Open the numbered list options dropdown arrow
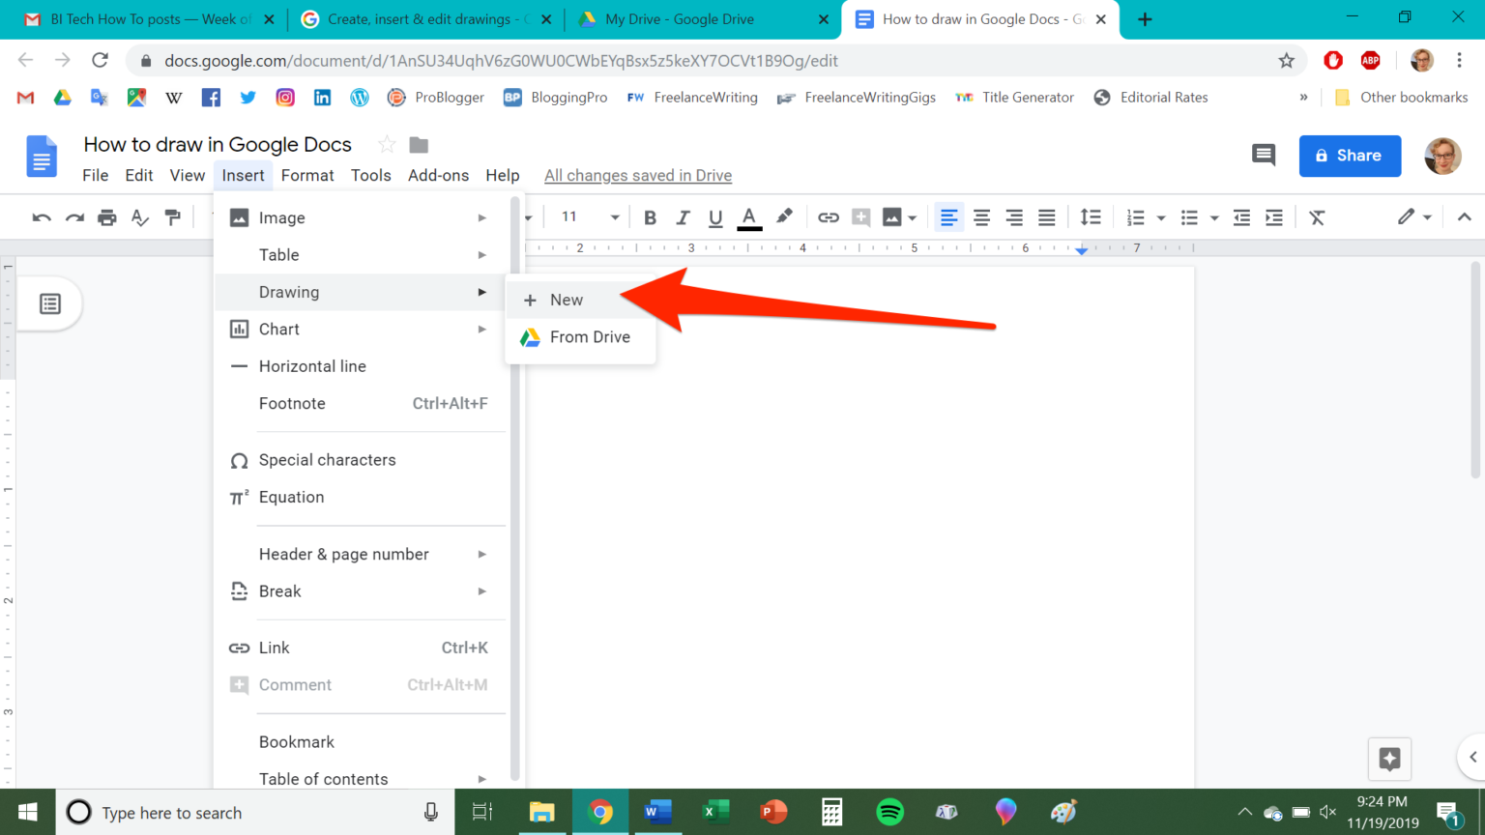 coord(1159,216)
